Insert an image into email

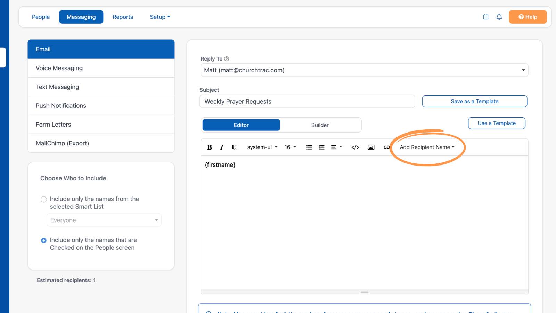(371, 147)
